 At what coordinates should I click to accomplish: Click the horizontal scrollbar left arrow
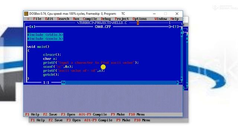point(62,83)
